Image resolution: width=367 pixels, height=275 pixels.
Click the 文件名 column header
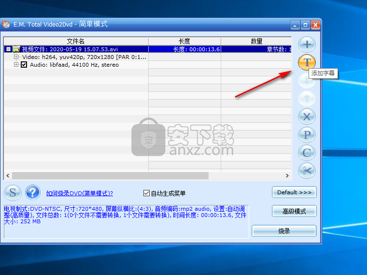tap(76, 41)
